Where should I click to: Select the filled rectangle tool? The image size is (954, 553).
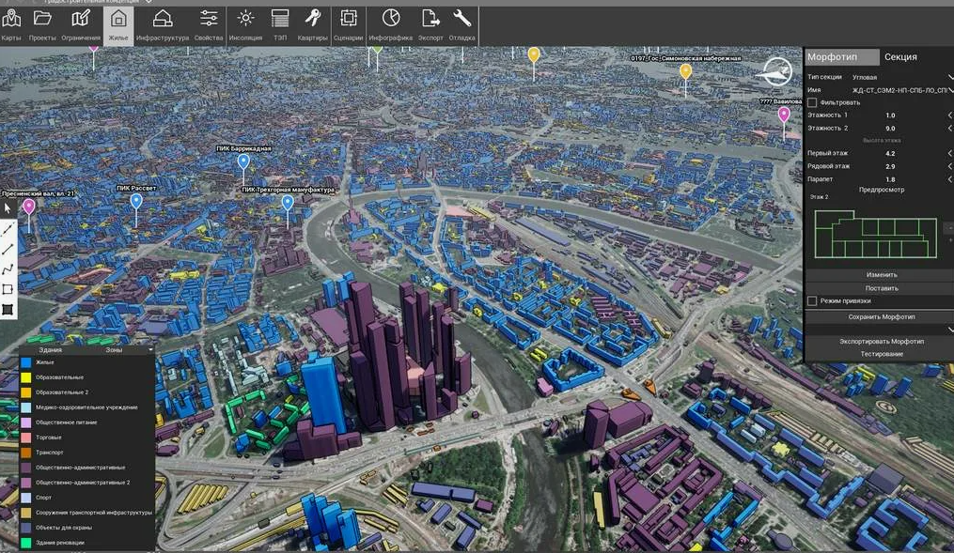click(x=8, y=310)
